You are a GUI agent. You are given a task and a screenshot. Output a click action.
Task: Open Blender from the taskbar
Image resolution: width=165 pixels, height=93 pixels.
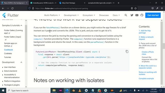pyautogui.click(x=73, y=90)
